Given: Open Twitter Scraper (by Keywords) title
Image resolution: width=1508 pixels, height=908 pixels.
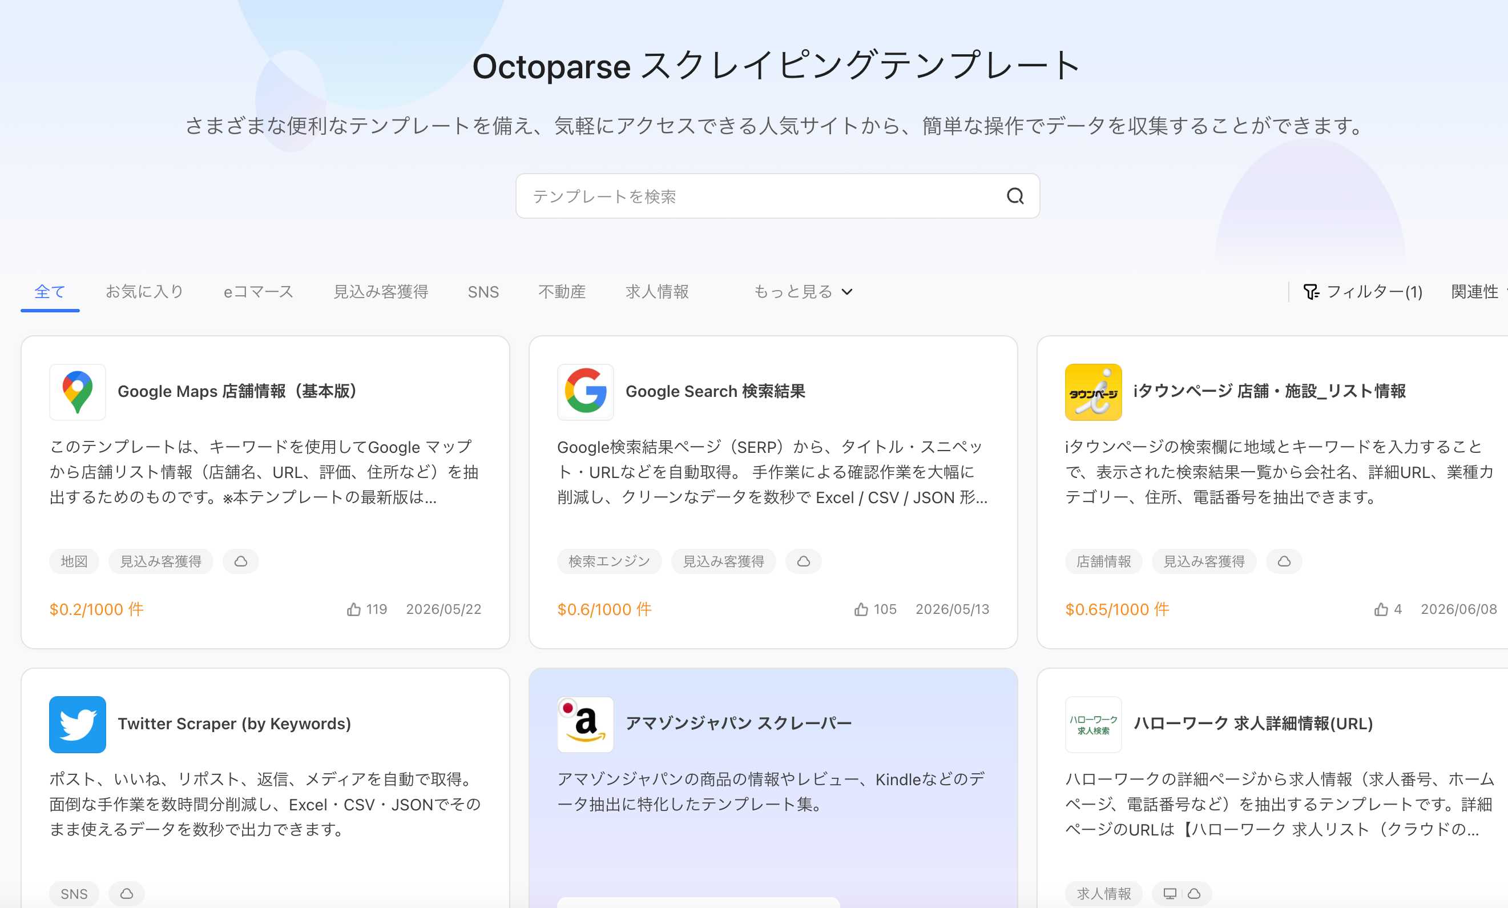Looking at the screenshot, I should (234, 724).
